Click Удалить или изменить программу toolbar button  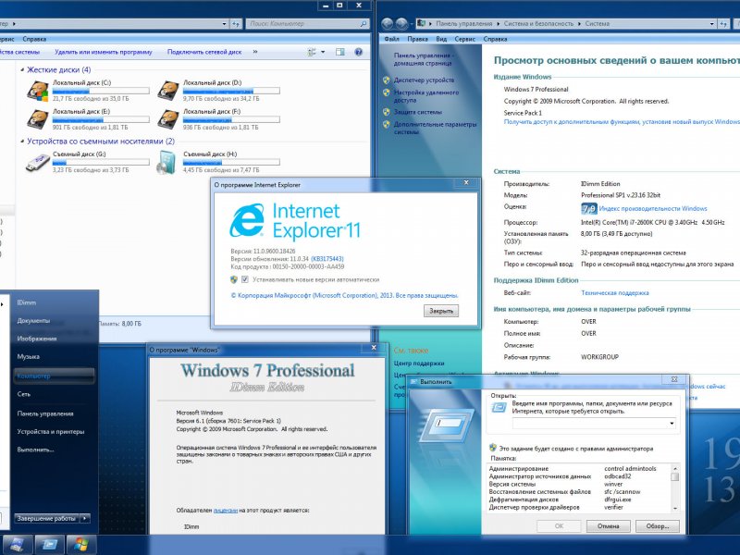(104, 52)
